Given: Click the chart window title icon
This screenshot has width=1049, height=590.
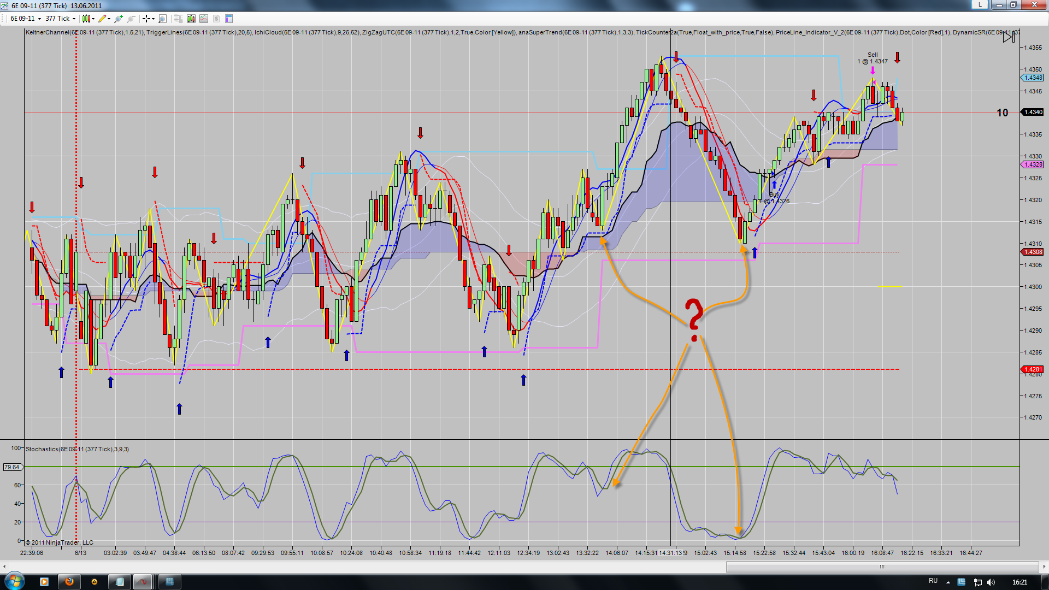Looking at the screenshot, I should (x=5, y=5).
